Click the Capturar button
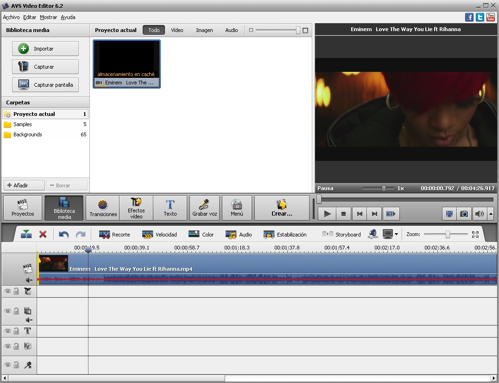The image size is (499, 383). (45, 67)
